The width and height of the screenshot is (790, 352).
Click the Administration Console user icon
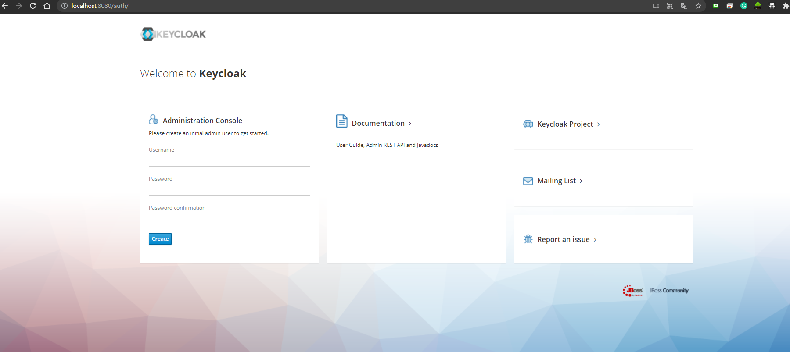pos(154,120)
